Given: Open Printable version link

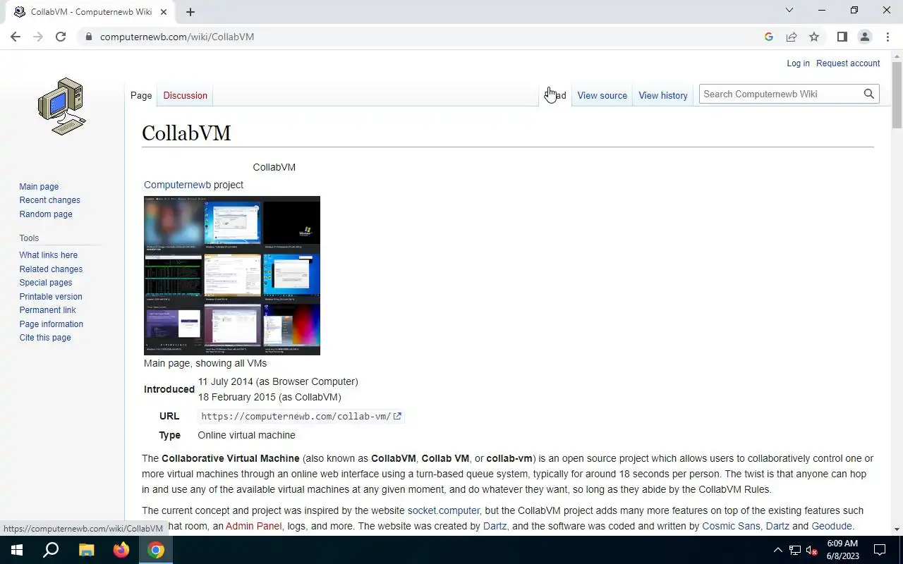Looking at the screenshot, I should (51, 297).
